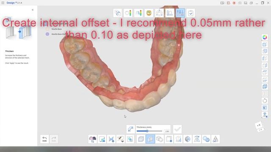The height and width of the screenshot is (152, 271).
Task: Toggle the thickness direction icon beside slider
Action: pos(130,129)
